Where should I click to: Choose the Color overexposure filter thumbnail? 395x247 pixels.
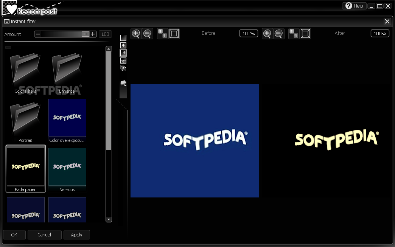point(67,118)
